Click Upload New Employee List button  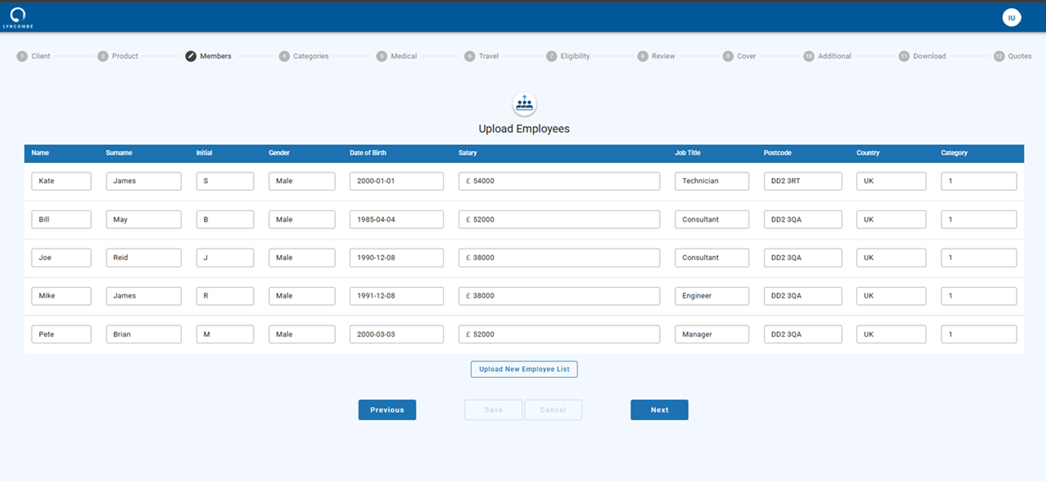524,369
